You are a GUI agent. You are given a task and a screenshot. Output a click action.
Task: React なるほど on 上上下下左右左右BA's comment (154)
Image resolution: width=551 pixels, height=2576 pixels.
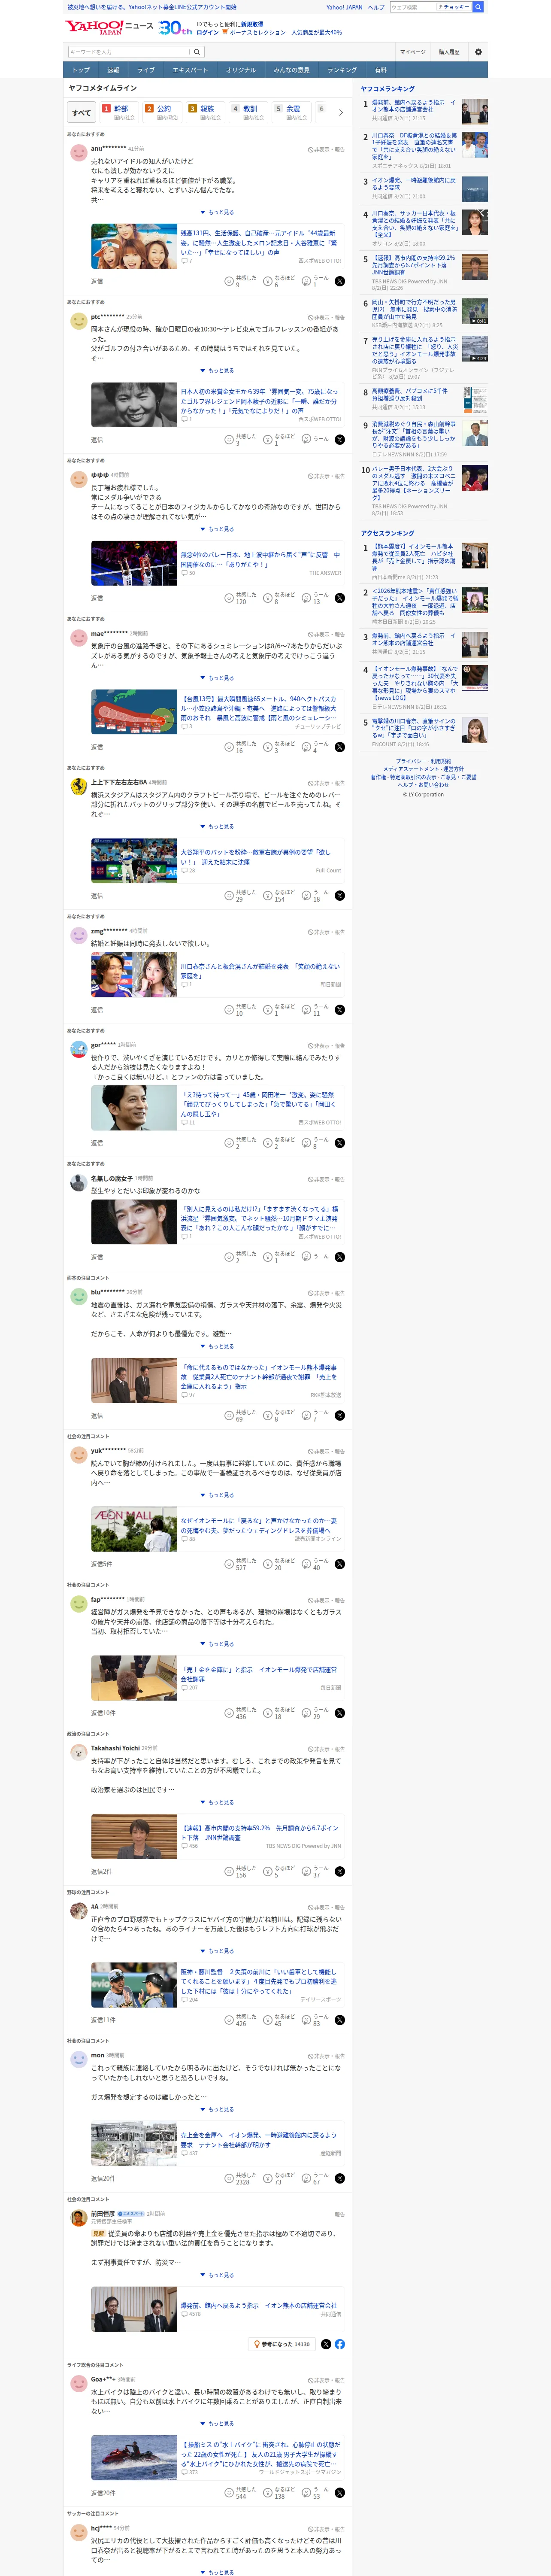280,896
